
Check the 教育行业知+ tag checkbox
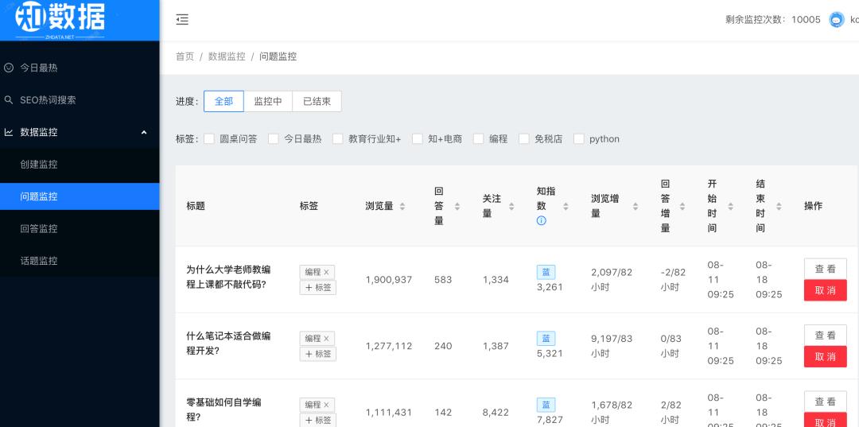(337, 139)
